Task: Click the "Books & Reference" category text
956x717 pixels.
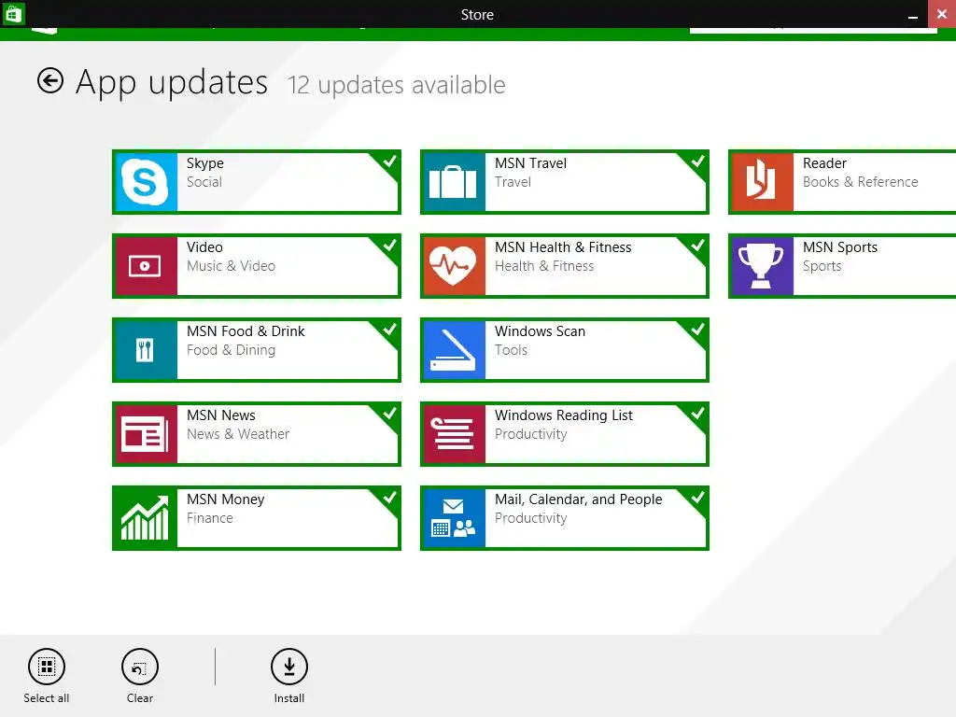Action: coord(860,182)
